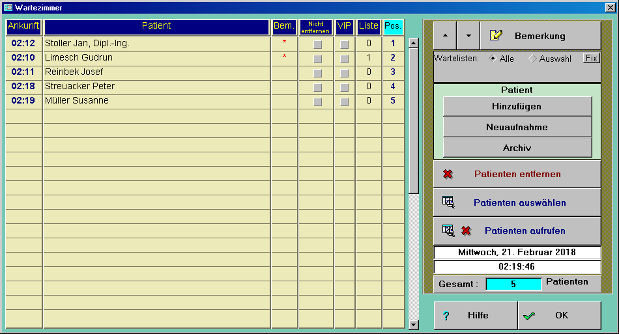Select the 'Auswahl' Wartelisten radio option

coord(532,59)
